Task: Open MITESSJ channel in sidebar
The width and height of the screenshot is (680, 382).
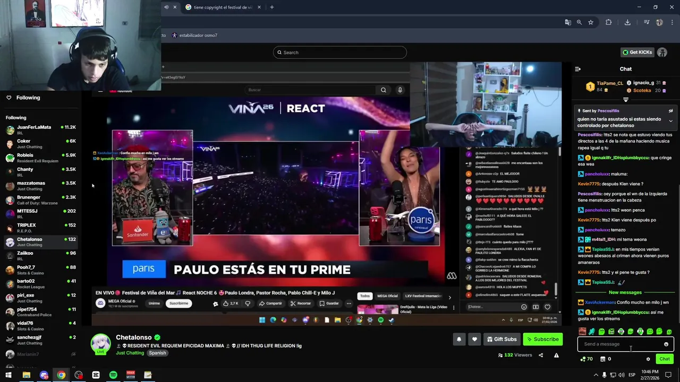Action: click(41, 214)
